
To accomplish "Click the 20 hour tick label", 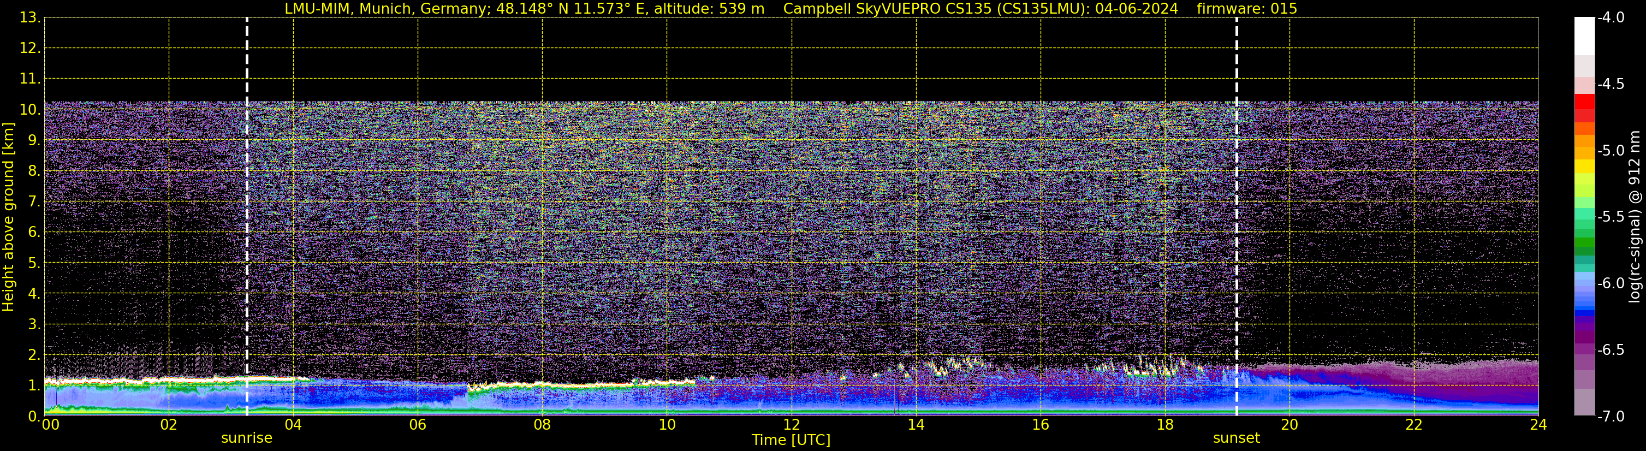I will tap(1290, 425).
